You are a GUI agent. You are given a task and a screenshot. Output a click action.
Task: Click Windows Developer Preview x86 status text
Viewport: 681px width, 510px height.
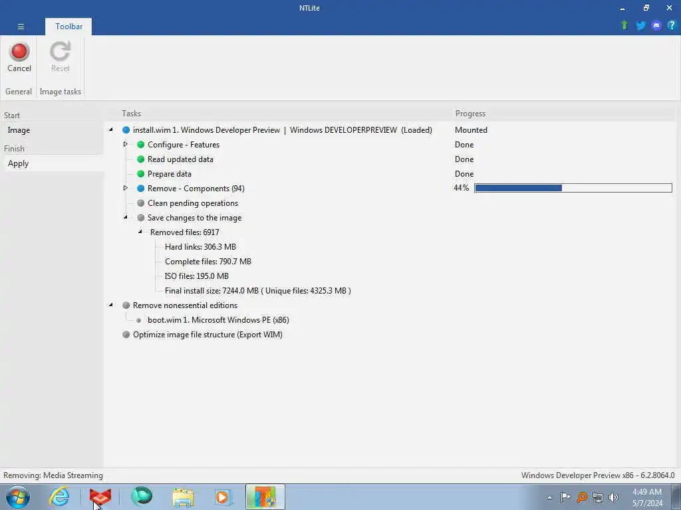tap(598, 475)
